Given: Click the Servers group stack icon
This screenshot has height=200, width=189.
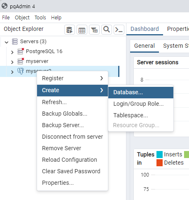Looking at the screenshot, I should coord(15,42).
